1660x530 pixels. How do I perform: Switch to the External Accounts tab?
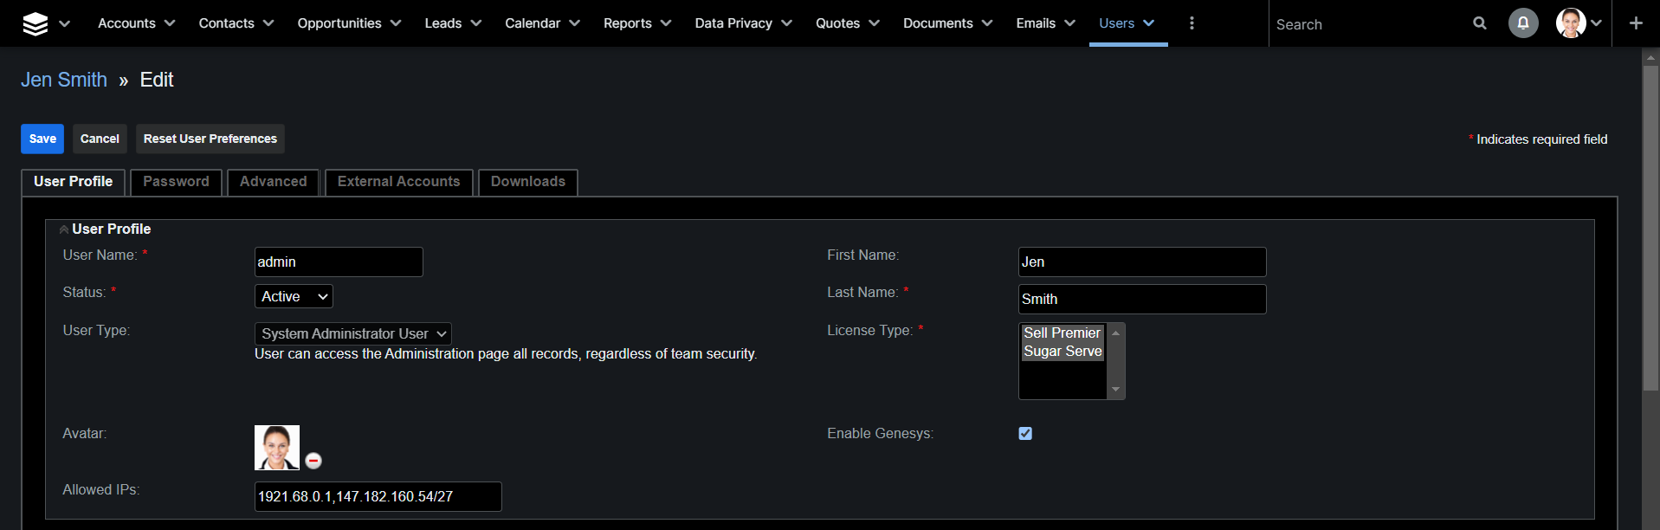click(x=398, y=182)
